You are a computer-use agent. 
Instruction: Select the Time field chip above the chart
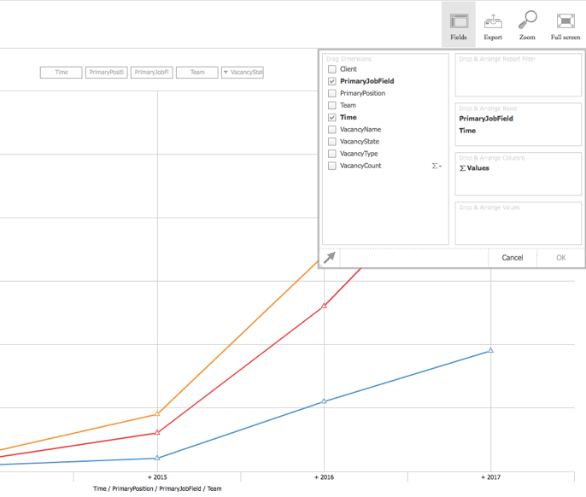pos(62,73)
